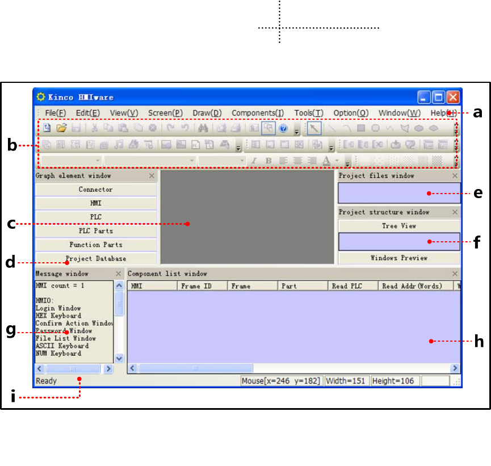The height and width of the screenshot is (466, 491).
Task: Expand the text formatting toolbar overflow arrow
Action: pos(347,164)
